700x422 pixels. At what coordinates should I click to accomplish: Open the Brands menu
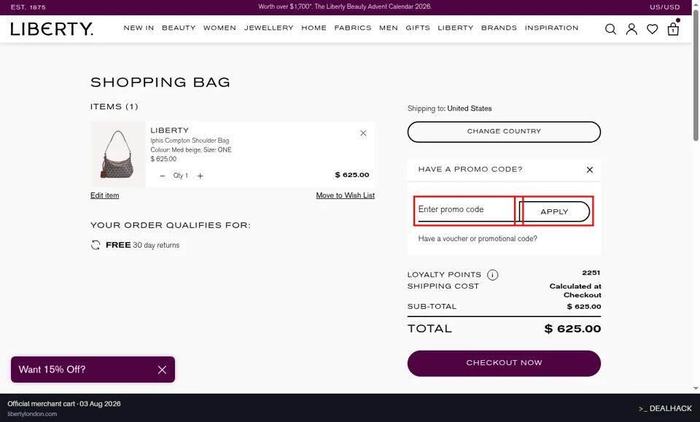click(499, 28)
